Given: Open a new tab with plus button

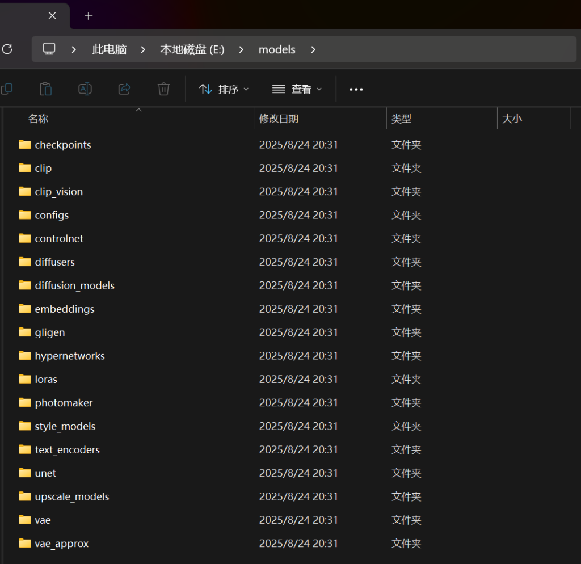Looking at the screenshot, I should point(89,16).
